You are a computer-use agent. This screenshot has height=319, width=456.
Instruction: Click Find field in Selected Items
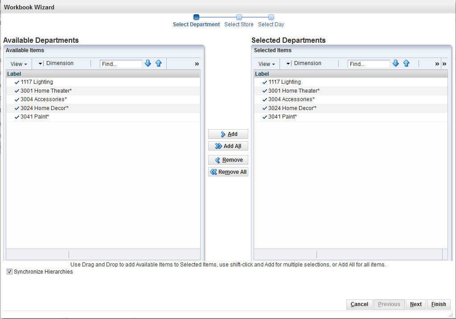369,64
